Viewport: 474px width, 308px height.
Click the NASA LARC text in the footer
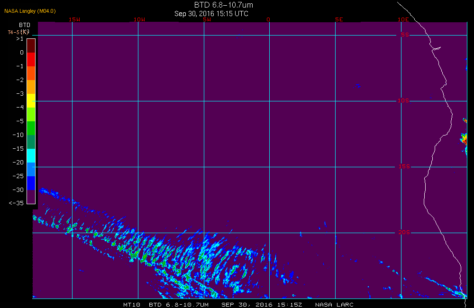point(334,304)
